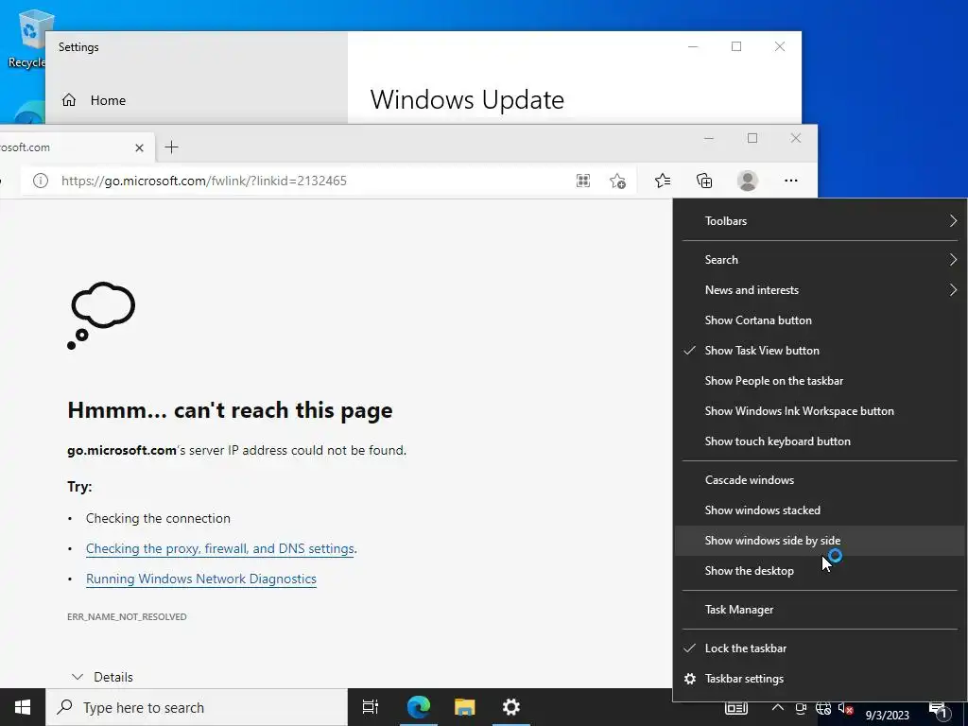Click the date 9/3/2023 on taskbar
Screen dimensions: 968x726
[887, 716]
